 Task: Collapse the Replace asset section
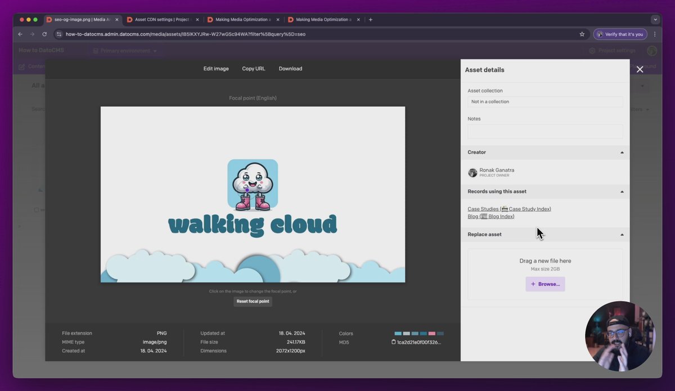tap(622, 235)
